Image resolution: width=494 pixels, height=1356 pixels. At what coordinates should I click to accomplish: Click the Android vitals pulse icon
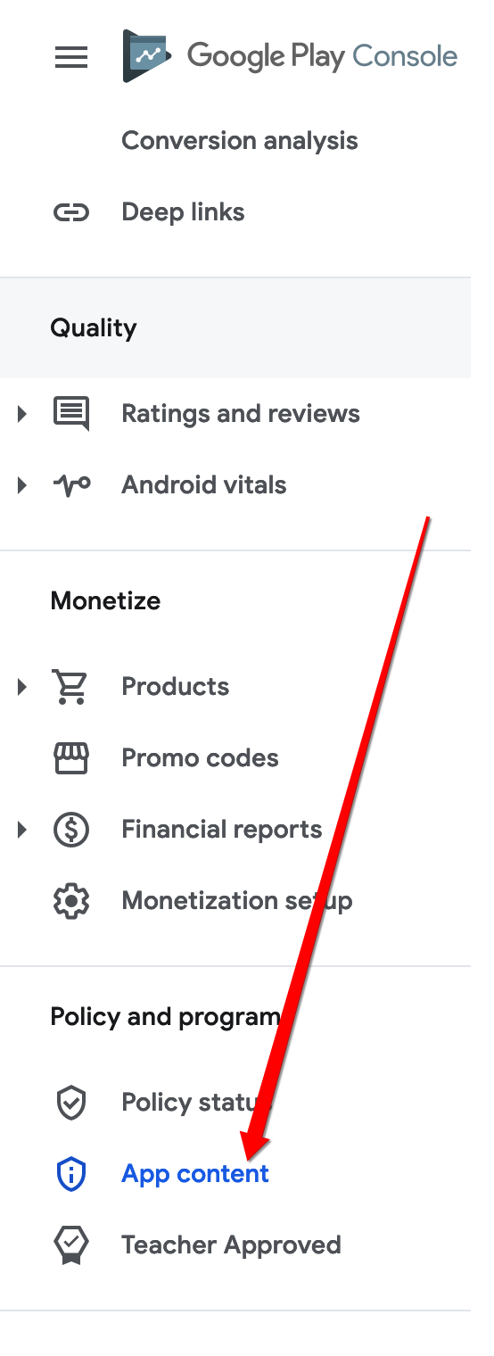coord(71,485)
